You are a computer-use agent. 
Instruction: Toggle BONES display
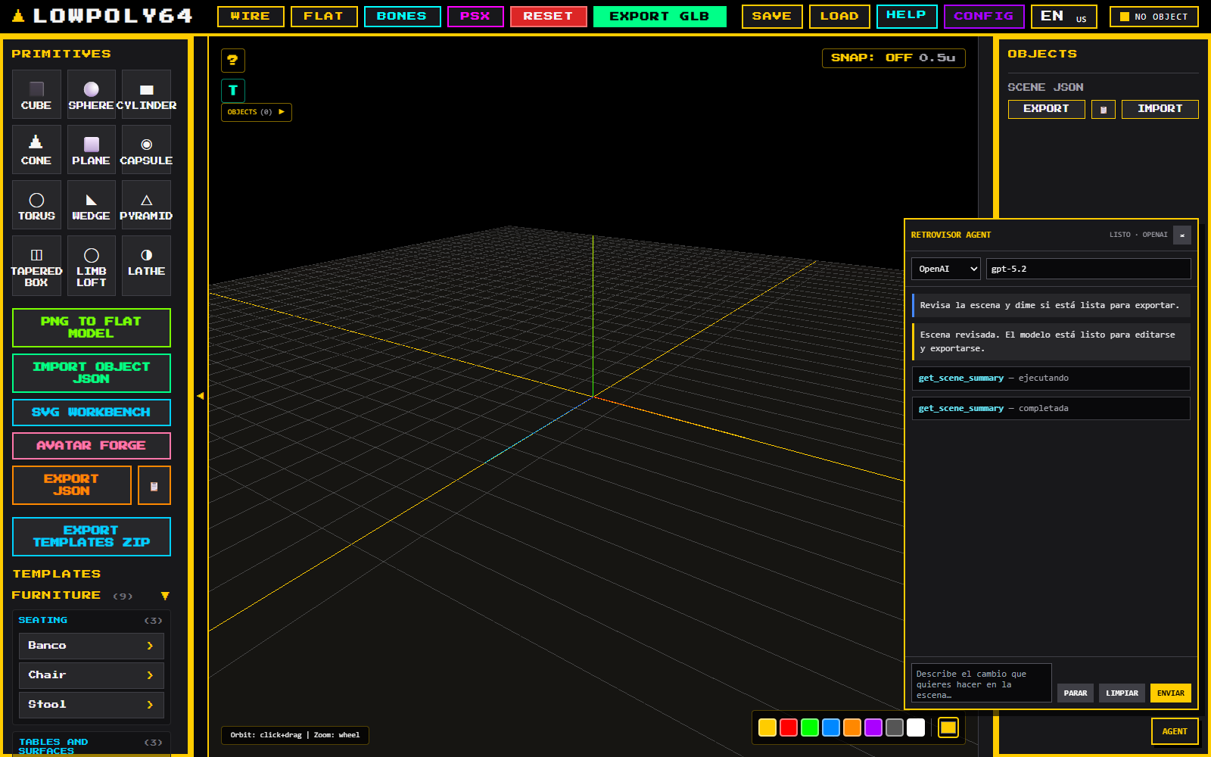pyautogui.click(x=402, y=16)
